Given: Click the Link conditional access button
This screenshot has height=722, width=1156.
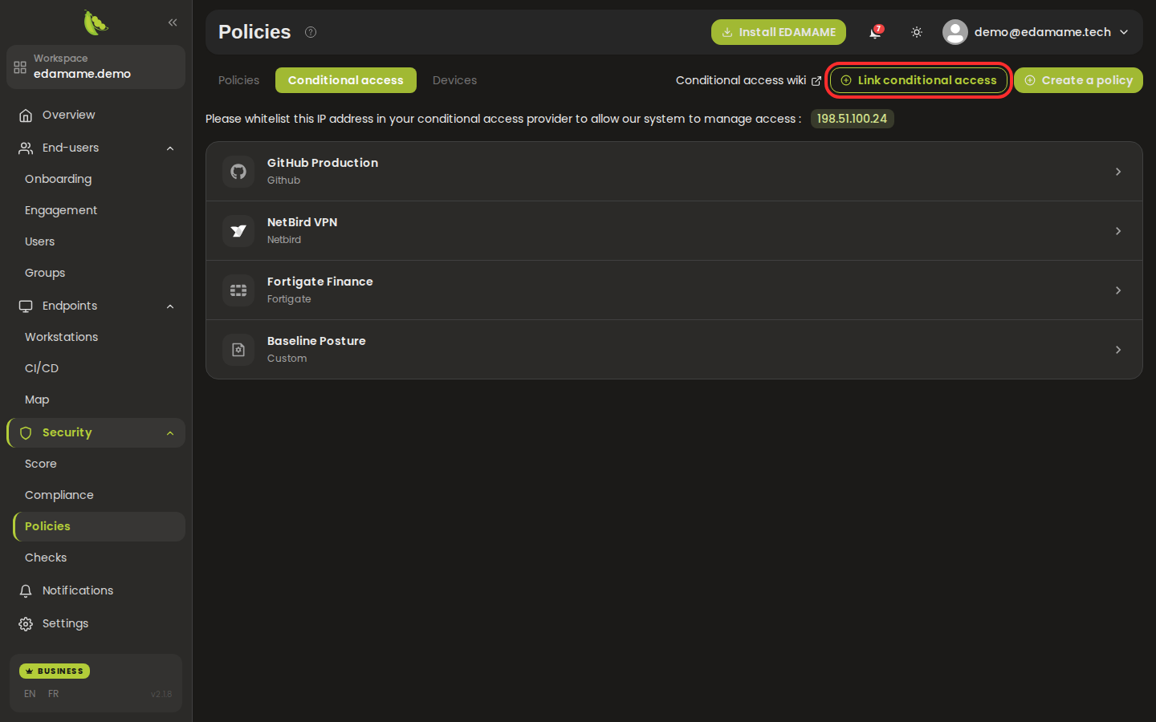Looking at the screenshot, I should (918, 80).
